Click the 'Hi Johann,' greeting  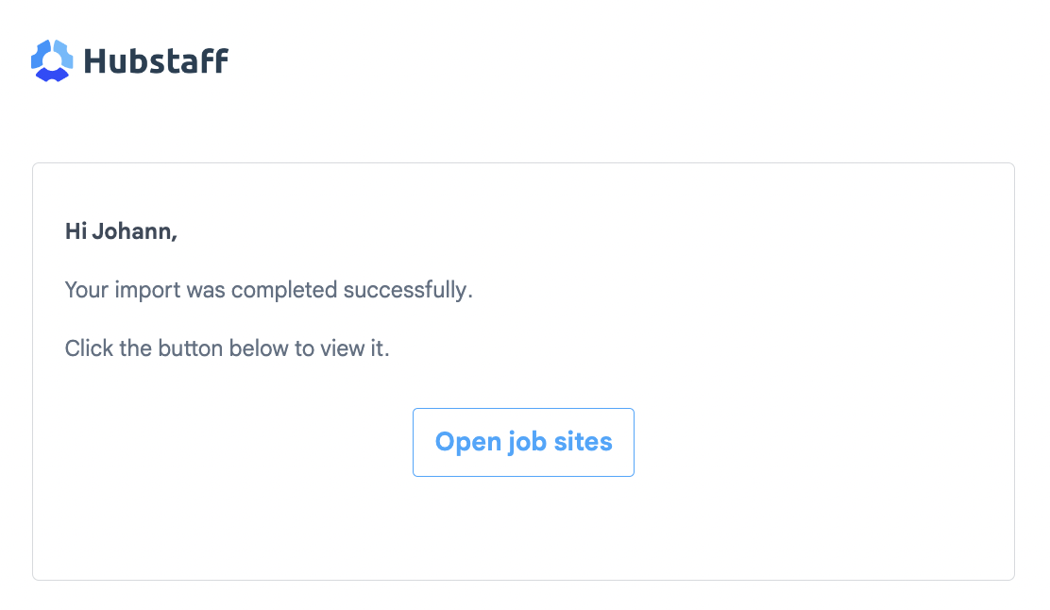pos(121,231)
